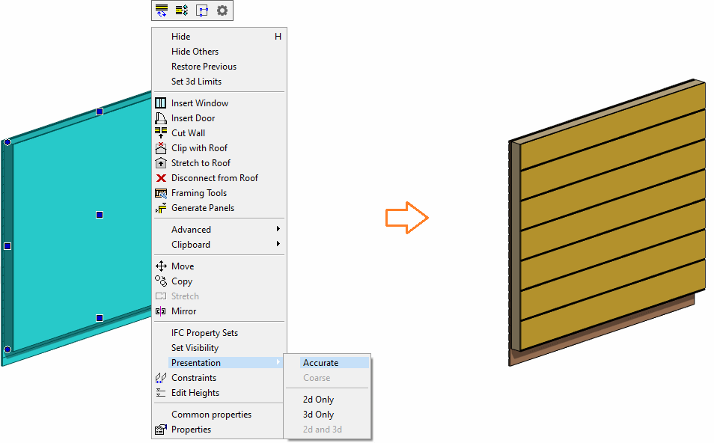Viewport: 714px width, 443px height.
Task: Select Accurate presentation mode
Action: (x=320, y=363)
